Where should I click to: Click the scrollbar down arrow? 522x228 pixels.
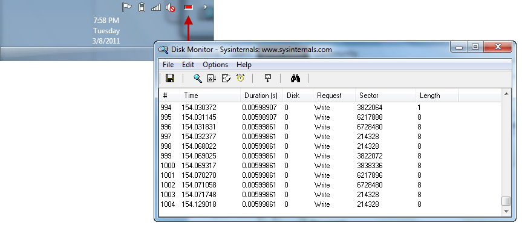pos(506,211)
